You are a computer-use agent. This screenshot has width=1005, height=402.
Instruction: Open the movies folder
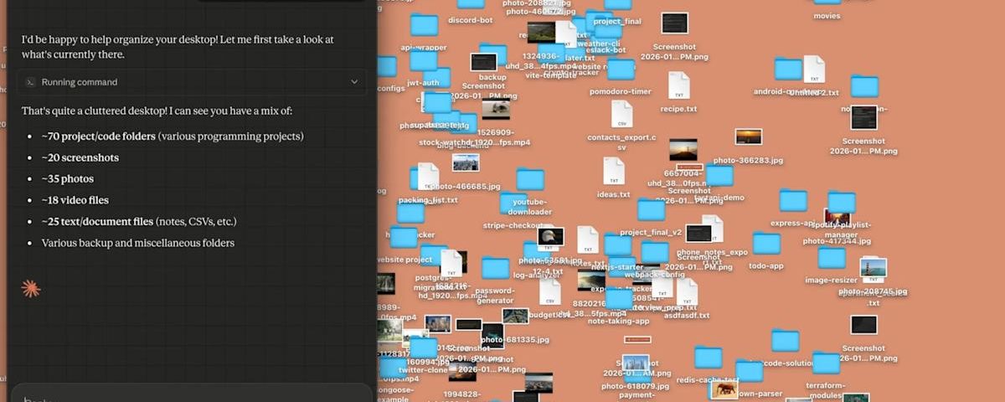(x=827, y=3)
